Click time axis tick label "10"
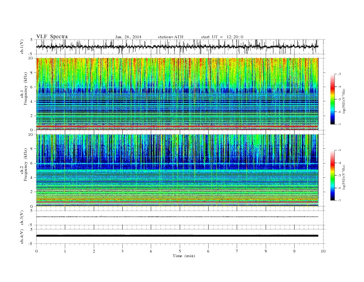Image resolution: width=364 pixels, height=282 pixels. [x=323, y=251]
